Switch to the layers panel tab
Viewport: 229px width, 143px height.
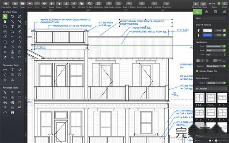click(206, 12)
